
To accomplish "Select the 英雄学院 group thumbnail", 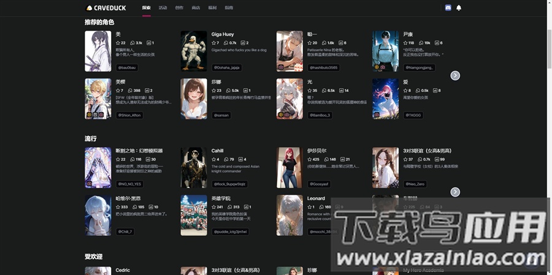I will 194,215.
